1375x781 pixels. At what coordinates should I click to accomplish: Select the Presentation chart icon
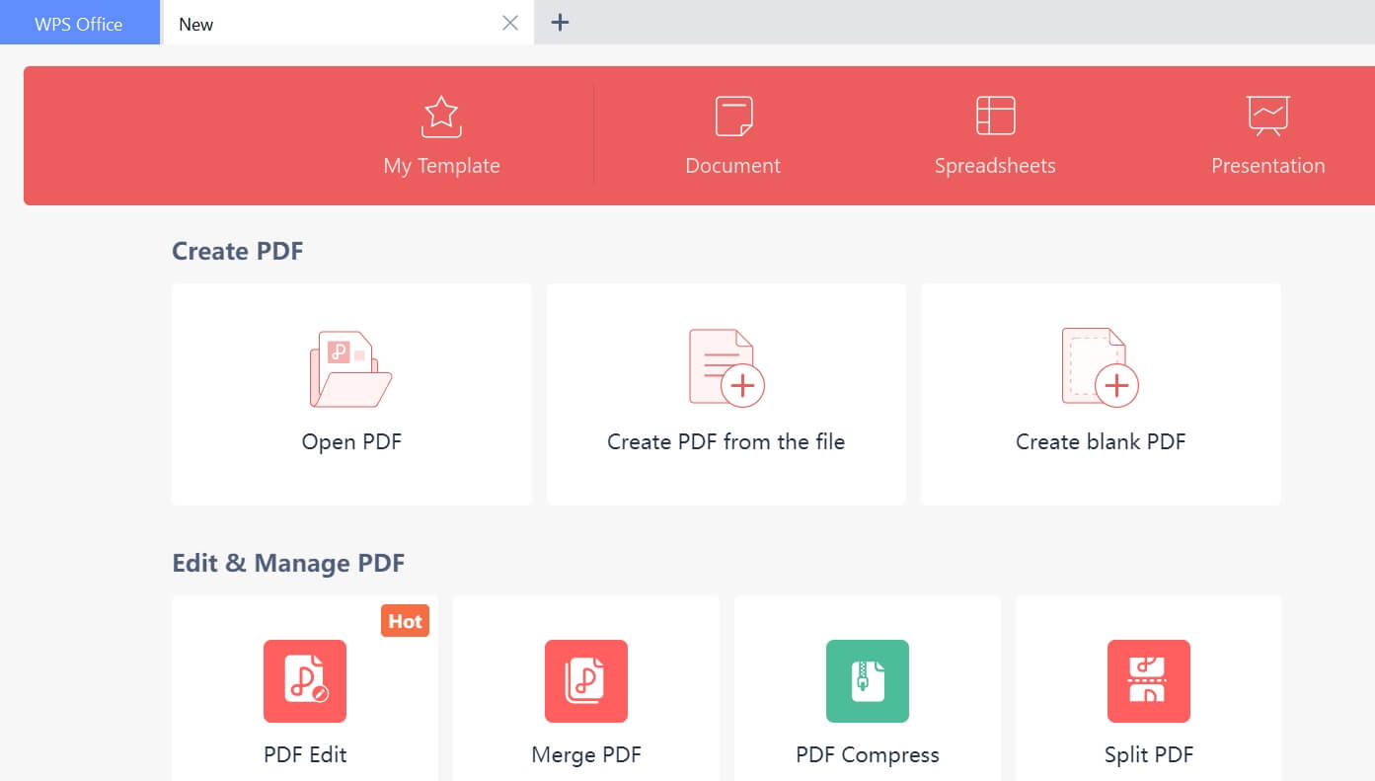pos(1267,116)
